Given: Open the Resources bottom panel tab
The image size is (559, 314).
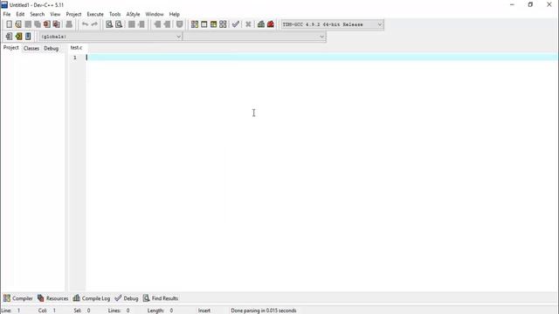Looking at the screenshot, I should (x=52, y=298).
